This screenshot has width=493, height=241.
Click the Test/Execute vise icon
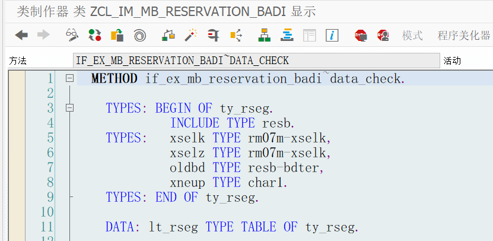[x=213, y=35]
